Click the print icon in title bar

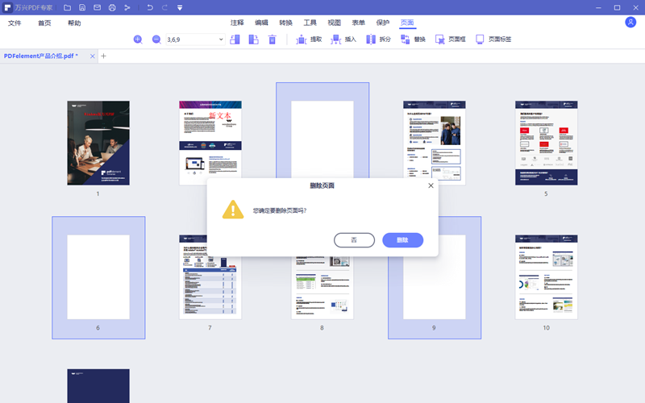pyautogui.click(x=112, y=7)
